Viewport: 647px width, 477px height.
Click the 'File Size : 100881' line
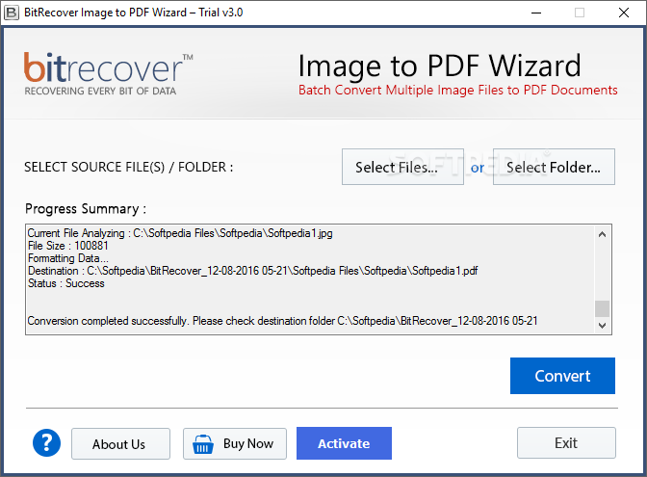tap(68, 246)
